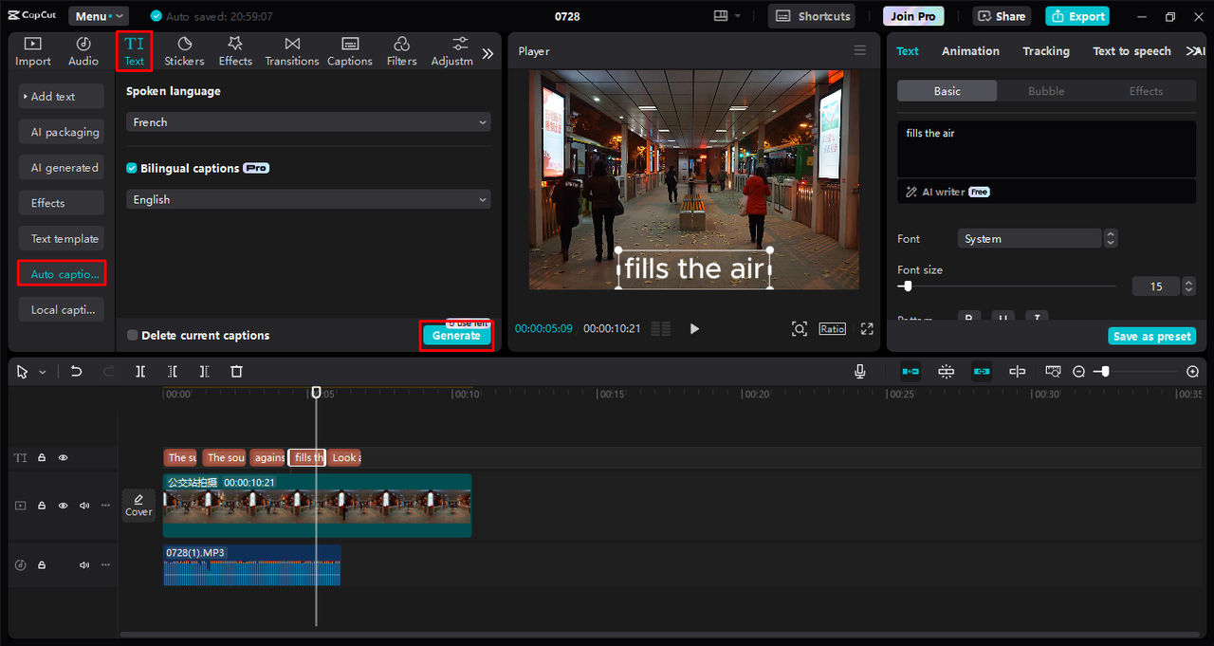The height and width of the screenshot is (646, 1214).
Task: Click the Delete right trim icon
Action: pos(204,372)
